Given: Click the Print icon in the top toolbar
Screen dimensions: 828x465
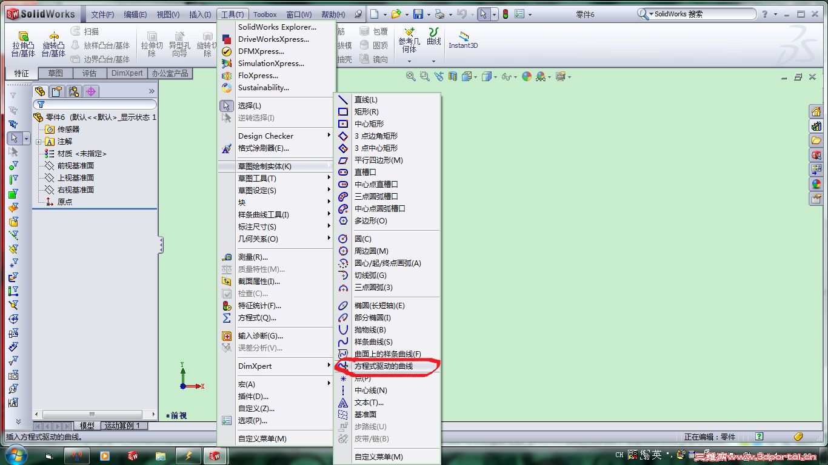Looking at the screenshot, I should click(439, 14).
